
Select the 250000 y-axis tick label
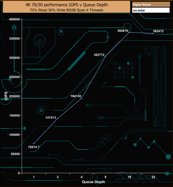pyautogui.click(x=14, y=77)
